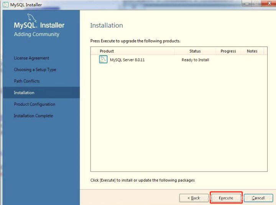Open the Path Conflicts step
This screenshot has height=205, width=276.
pyautogui.click(x=27, y=81)
